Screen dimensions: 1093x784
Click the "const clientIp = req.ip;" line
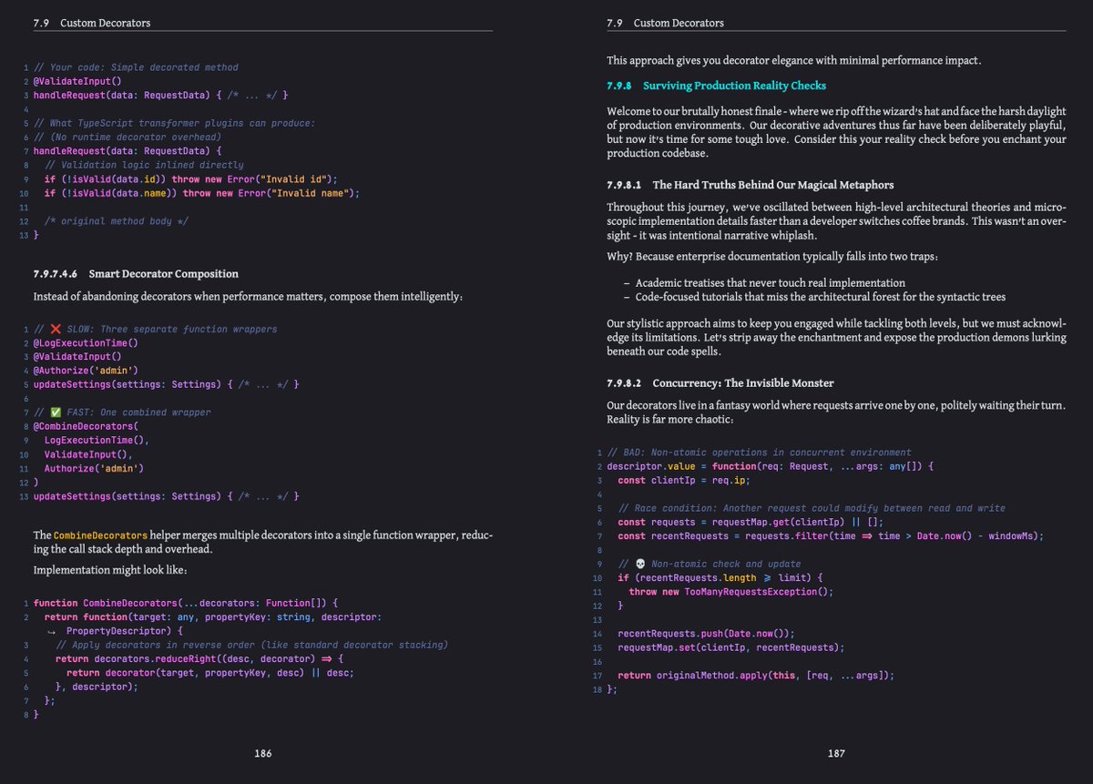pyautogui.click(x=683, y=480)
